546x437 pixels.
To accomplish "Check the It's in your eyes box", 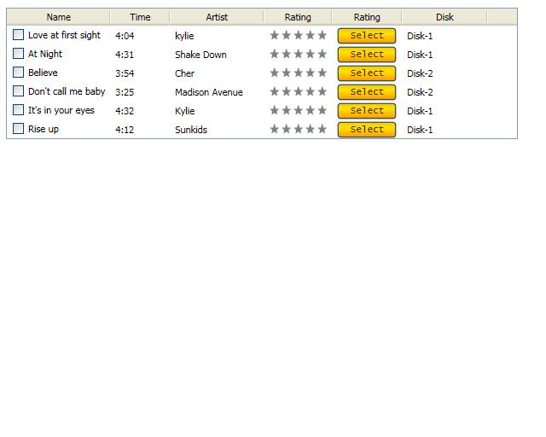I will pos(18,110).
